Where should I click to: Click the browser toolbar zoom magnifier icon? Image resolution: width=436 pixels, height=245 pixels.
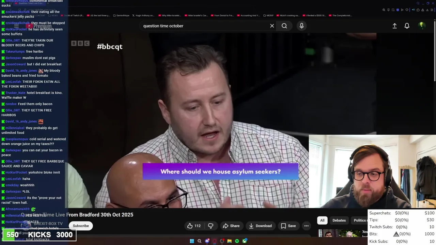point(384,10)
